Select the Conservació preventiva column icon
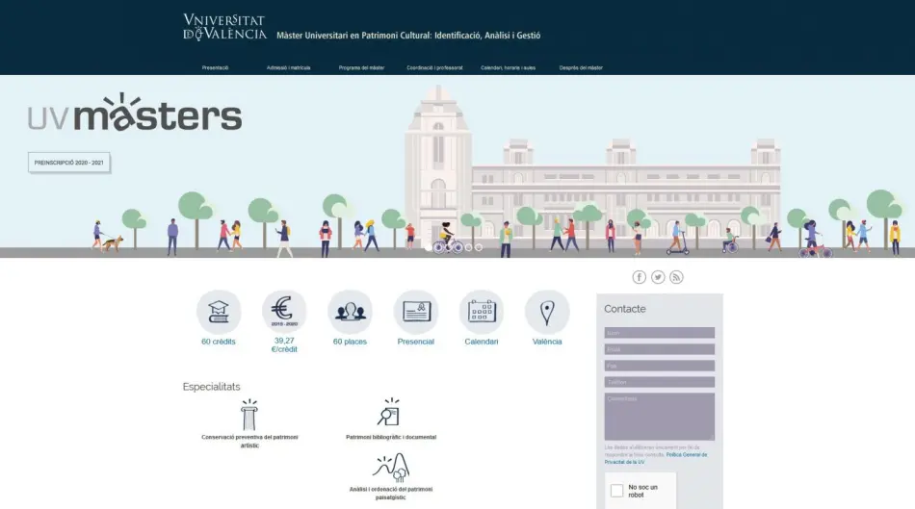This screenshot has width=915, height=509. (x=249, y=415)
